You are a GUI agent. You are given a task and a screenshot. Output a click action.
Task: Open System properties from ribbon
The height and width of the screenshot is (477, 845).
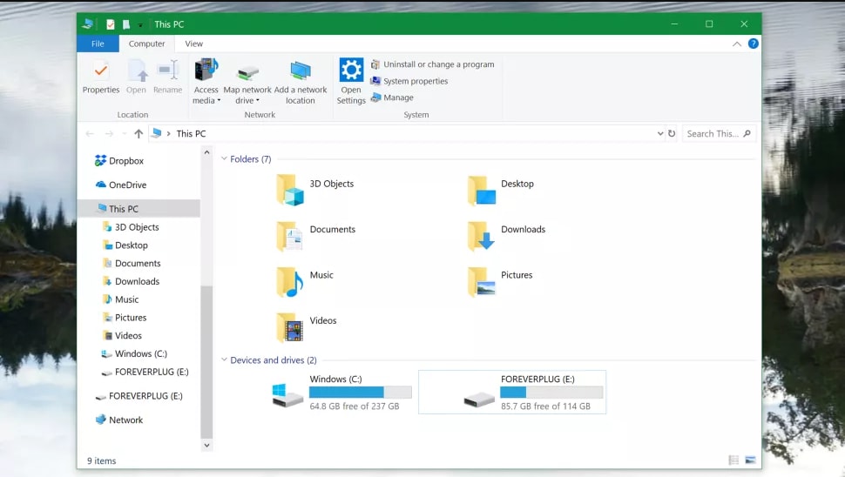tap(409, 81)
